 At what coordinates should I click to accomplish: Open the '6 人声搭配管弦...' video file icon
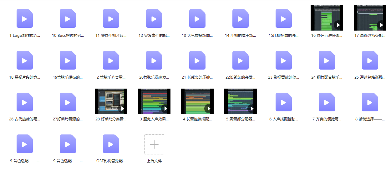284,102
